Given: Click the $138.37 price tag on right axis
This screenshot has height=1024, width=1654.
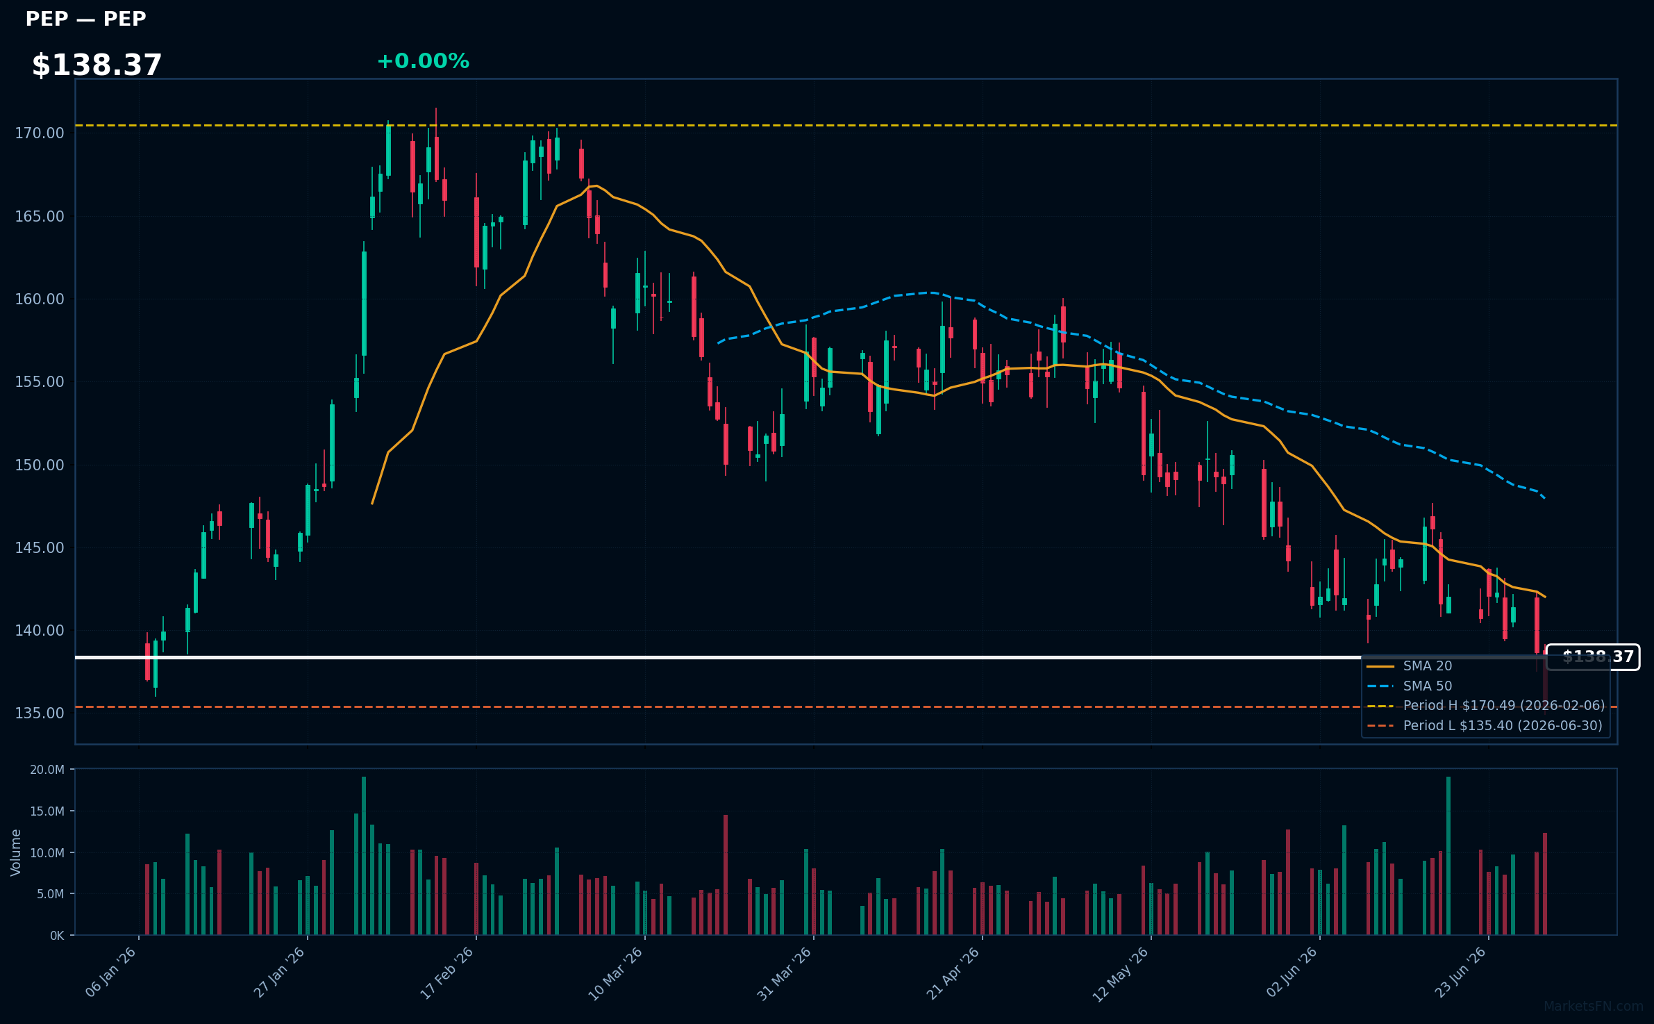Looking at the screenshot, I should click(1593, 657).
